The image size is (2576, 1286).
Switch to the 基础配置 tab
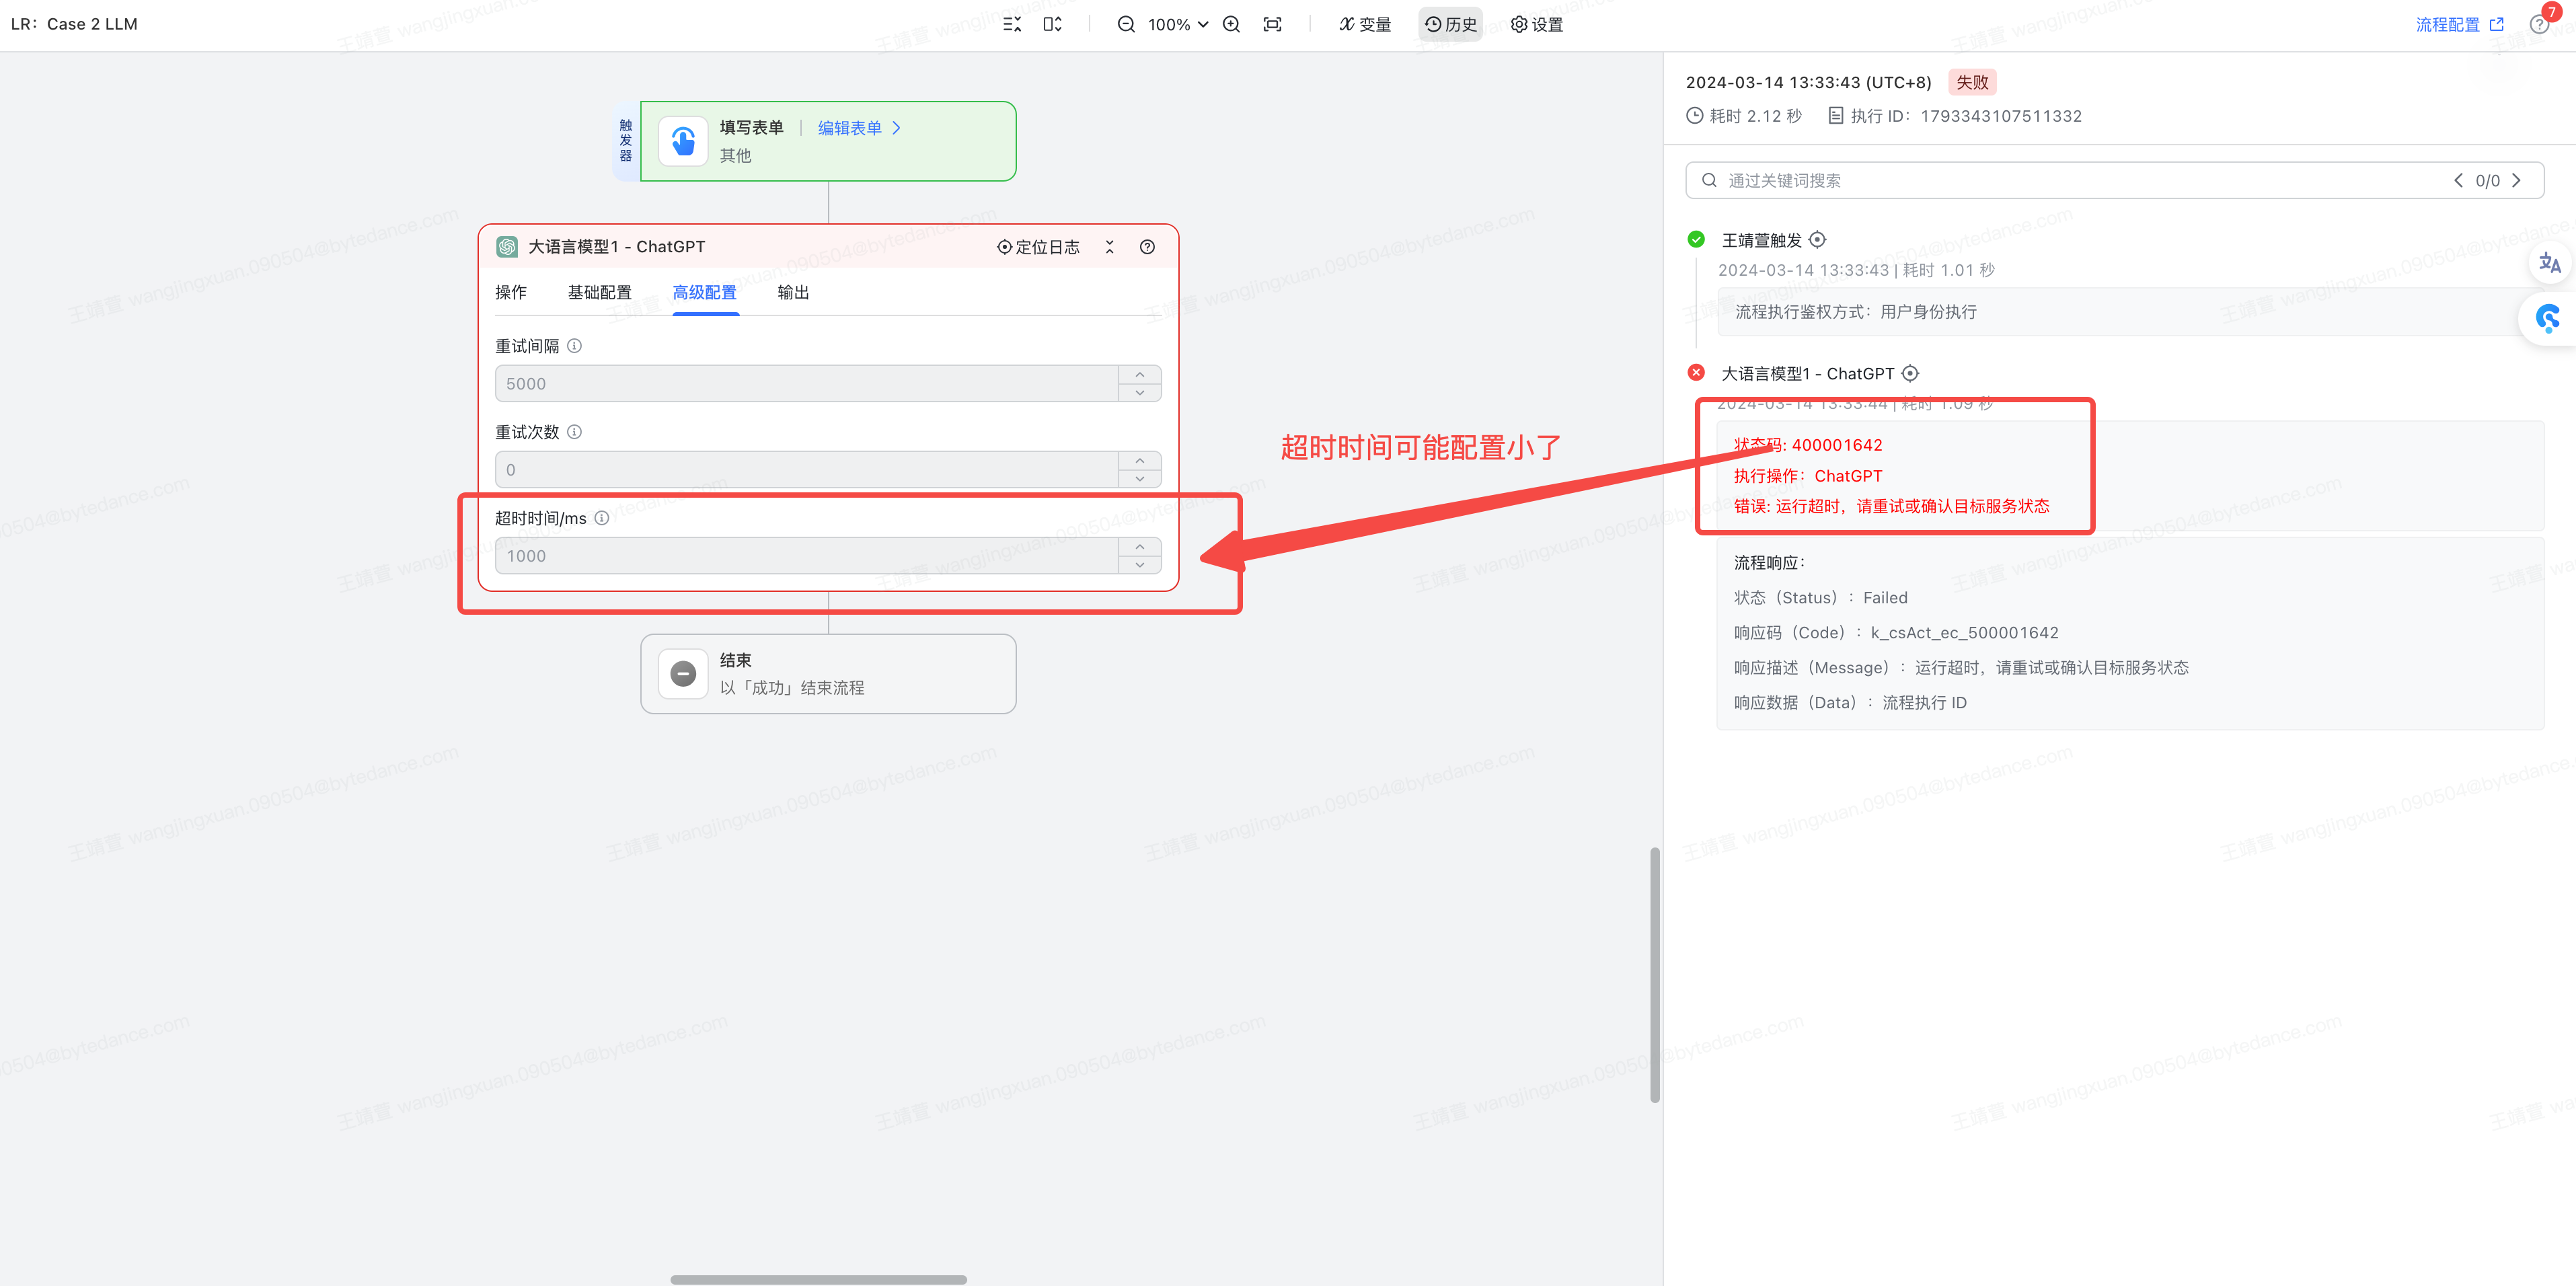[599, 292]
